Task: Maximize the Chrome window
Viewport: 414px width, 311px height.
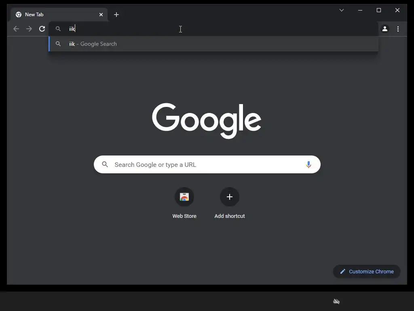Action: pos(378,10)
